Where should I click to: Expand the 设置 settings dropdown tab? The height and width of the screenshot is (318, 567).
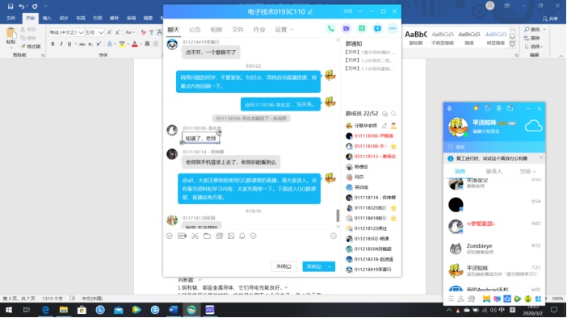tap(283, 30)
